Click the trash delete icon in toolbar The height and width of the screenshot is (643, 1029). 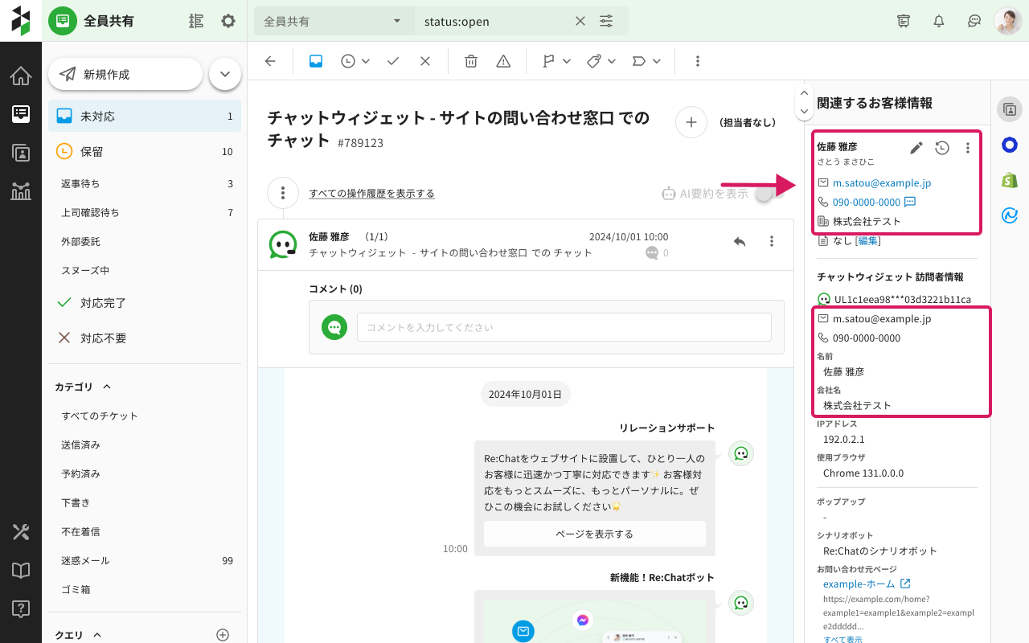pos(471,61)
